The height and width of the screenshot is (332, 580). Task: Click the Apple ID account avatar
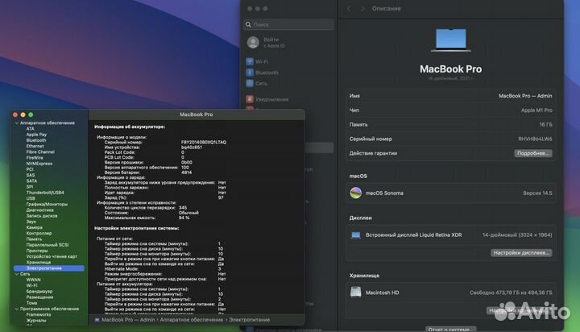click(253, 43)
